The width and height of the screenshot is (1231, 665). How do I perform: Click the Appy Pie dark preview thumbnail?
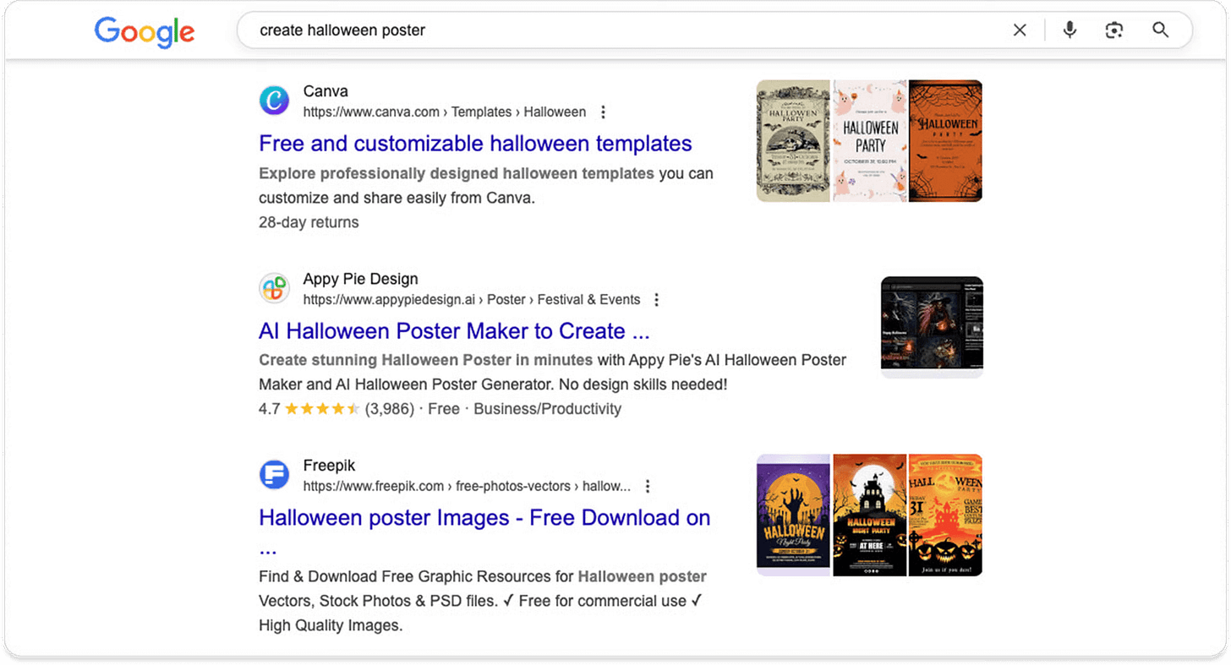(x=931, y=325)
